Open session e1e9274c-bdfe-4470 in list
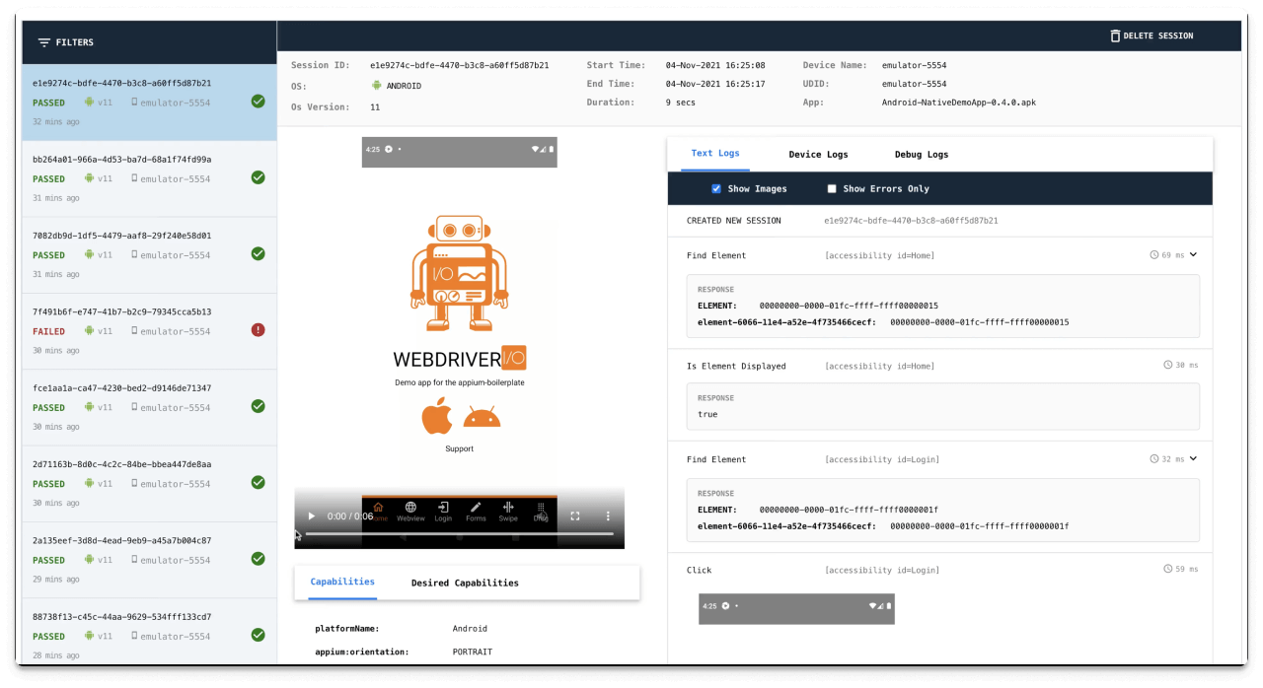1263x688 pixels. point(149,102)
